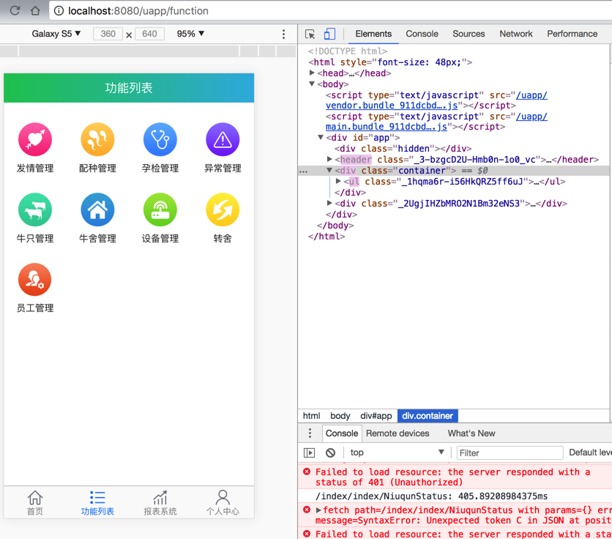
Task: Open the 牛只管理 cattle icon
Action: (x=34, y=209)
